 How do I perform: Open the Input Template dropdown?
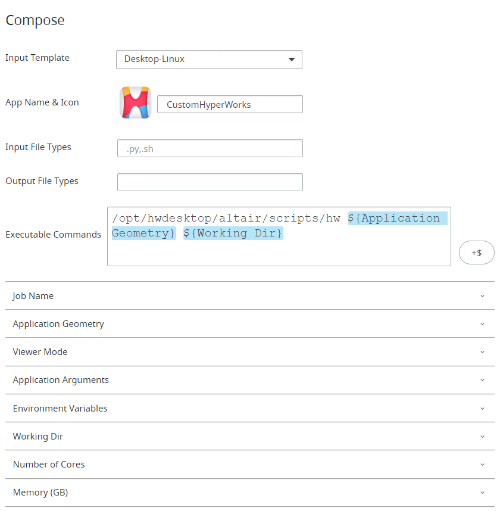click(209, 60)
